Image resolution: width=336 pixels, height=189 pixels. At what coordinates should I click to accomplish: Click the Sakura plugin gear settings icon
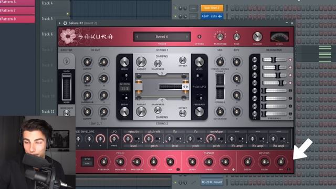(x=65, y=23)
